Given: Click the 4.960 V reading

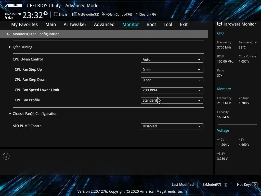Looking at the screenshot, I should [x=244, y=145].
